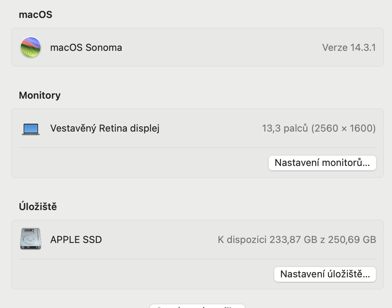Click the APPLE SSD hard drive icon
Viewport: 392px width, 308px height.
(x=31, y=239)
